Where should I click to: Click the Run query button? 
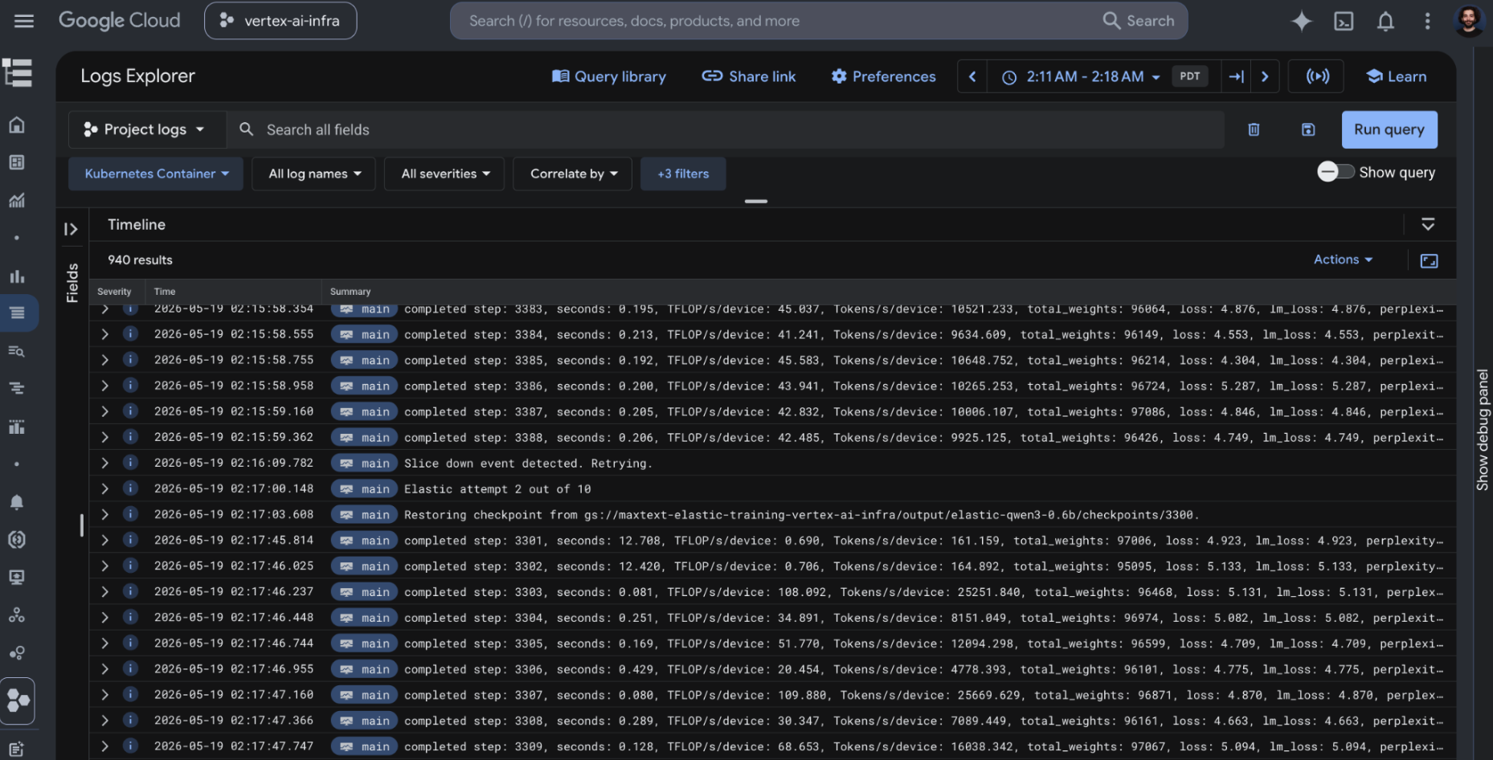pyautogui.click(x=1389, y=129)
